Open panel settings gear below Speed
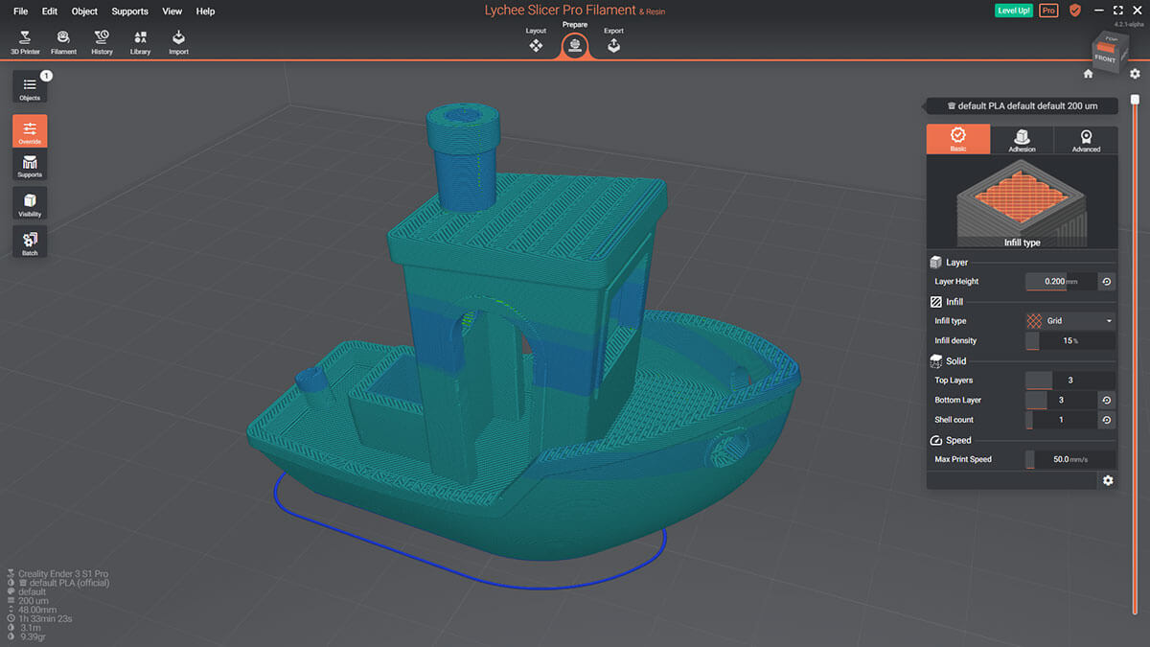This screenshot has height=647, width=1150. 1108,480
